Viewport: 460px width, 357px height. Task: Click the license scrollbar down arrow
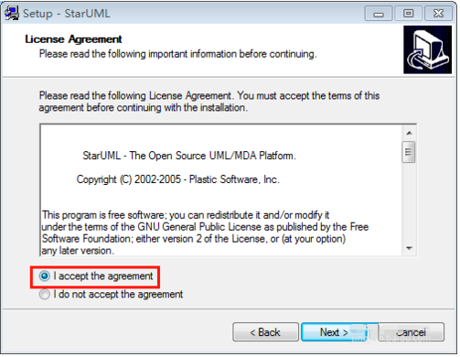[409, 248]
